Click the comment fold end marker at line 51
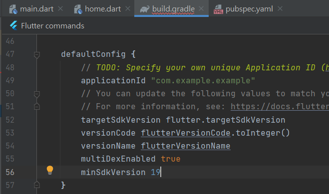Viewport: 329px width, 194px height. (37, 107)
